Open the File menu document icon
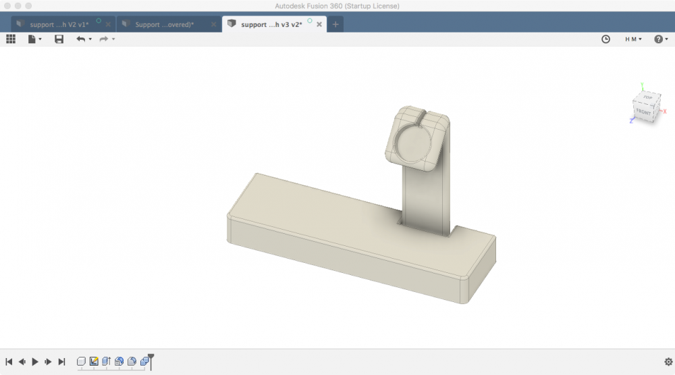This screenshot has height=375, width=675. 32,39
